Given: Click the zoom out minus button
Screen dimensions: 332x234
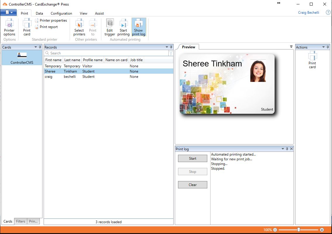Looking at the screenshot, I should click(275, 230).
